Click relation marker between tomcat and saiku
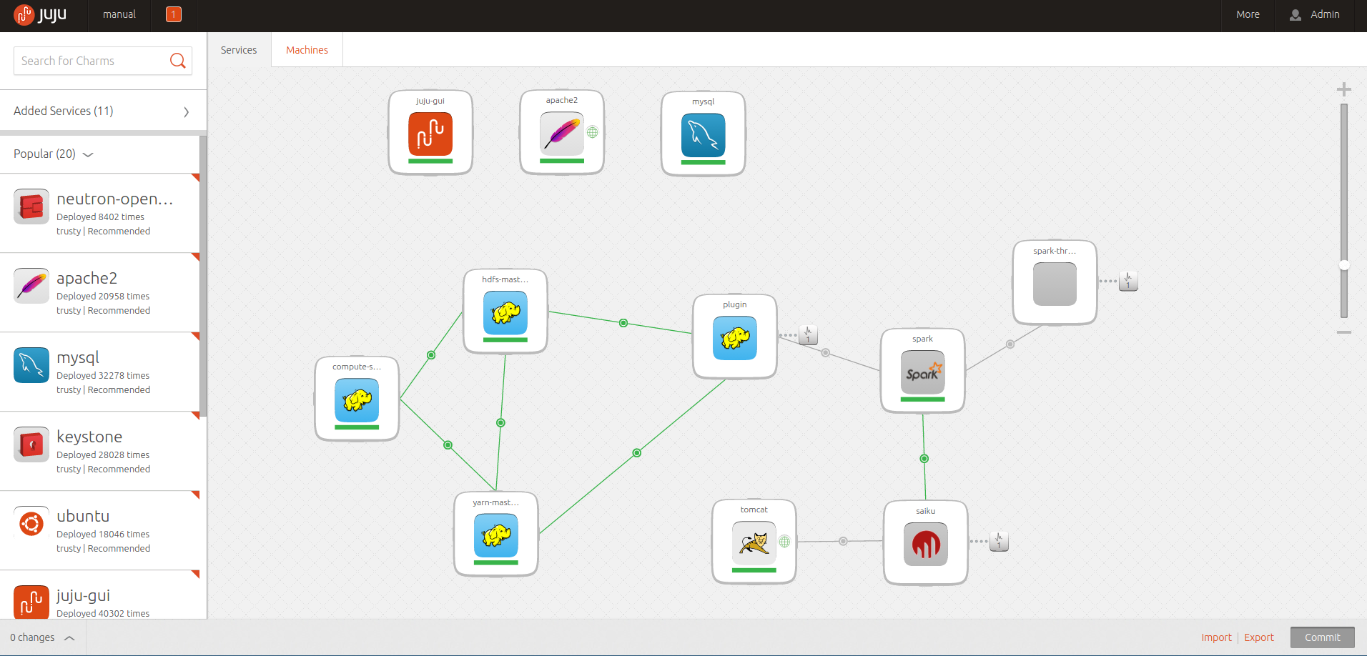Viewport: 1367px width, 656px height. 844,542
